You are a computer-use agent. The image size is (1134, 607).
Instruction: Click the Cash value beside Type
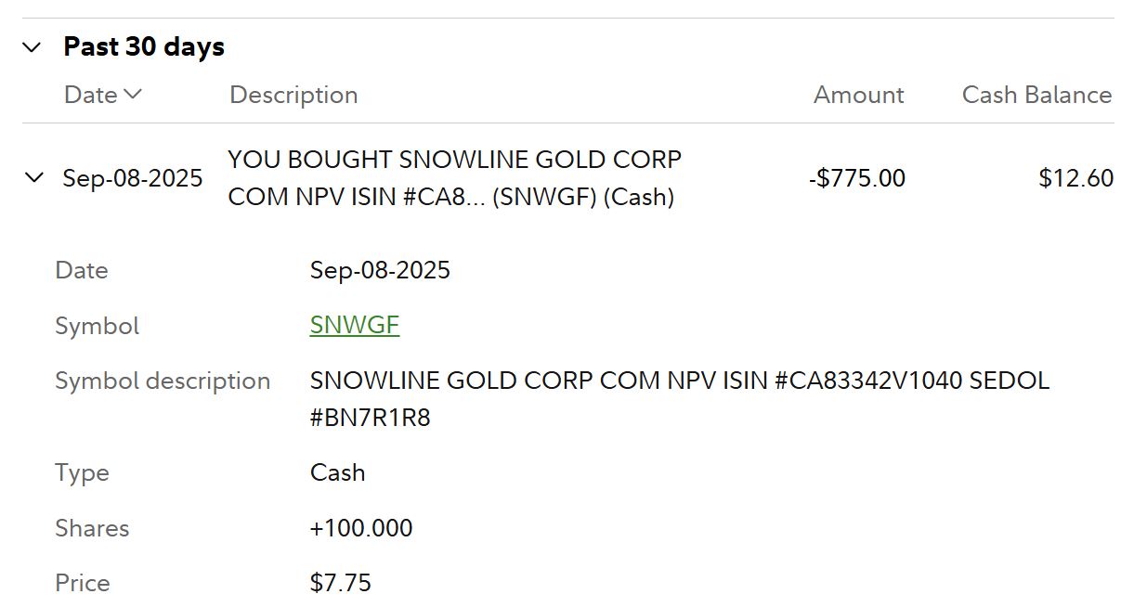(337, 472)
